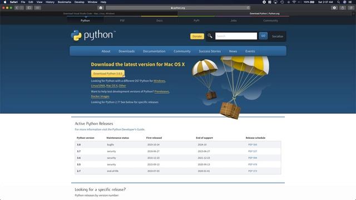Image resolution: width=356 pixels, height=200 pixels.
Task: Click the yellow Donate button
Action: [x=197, y=36]
